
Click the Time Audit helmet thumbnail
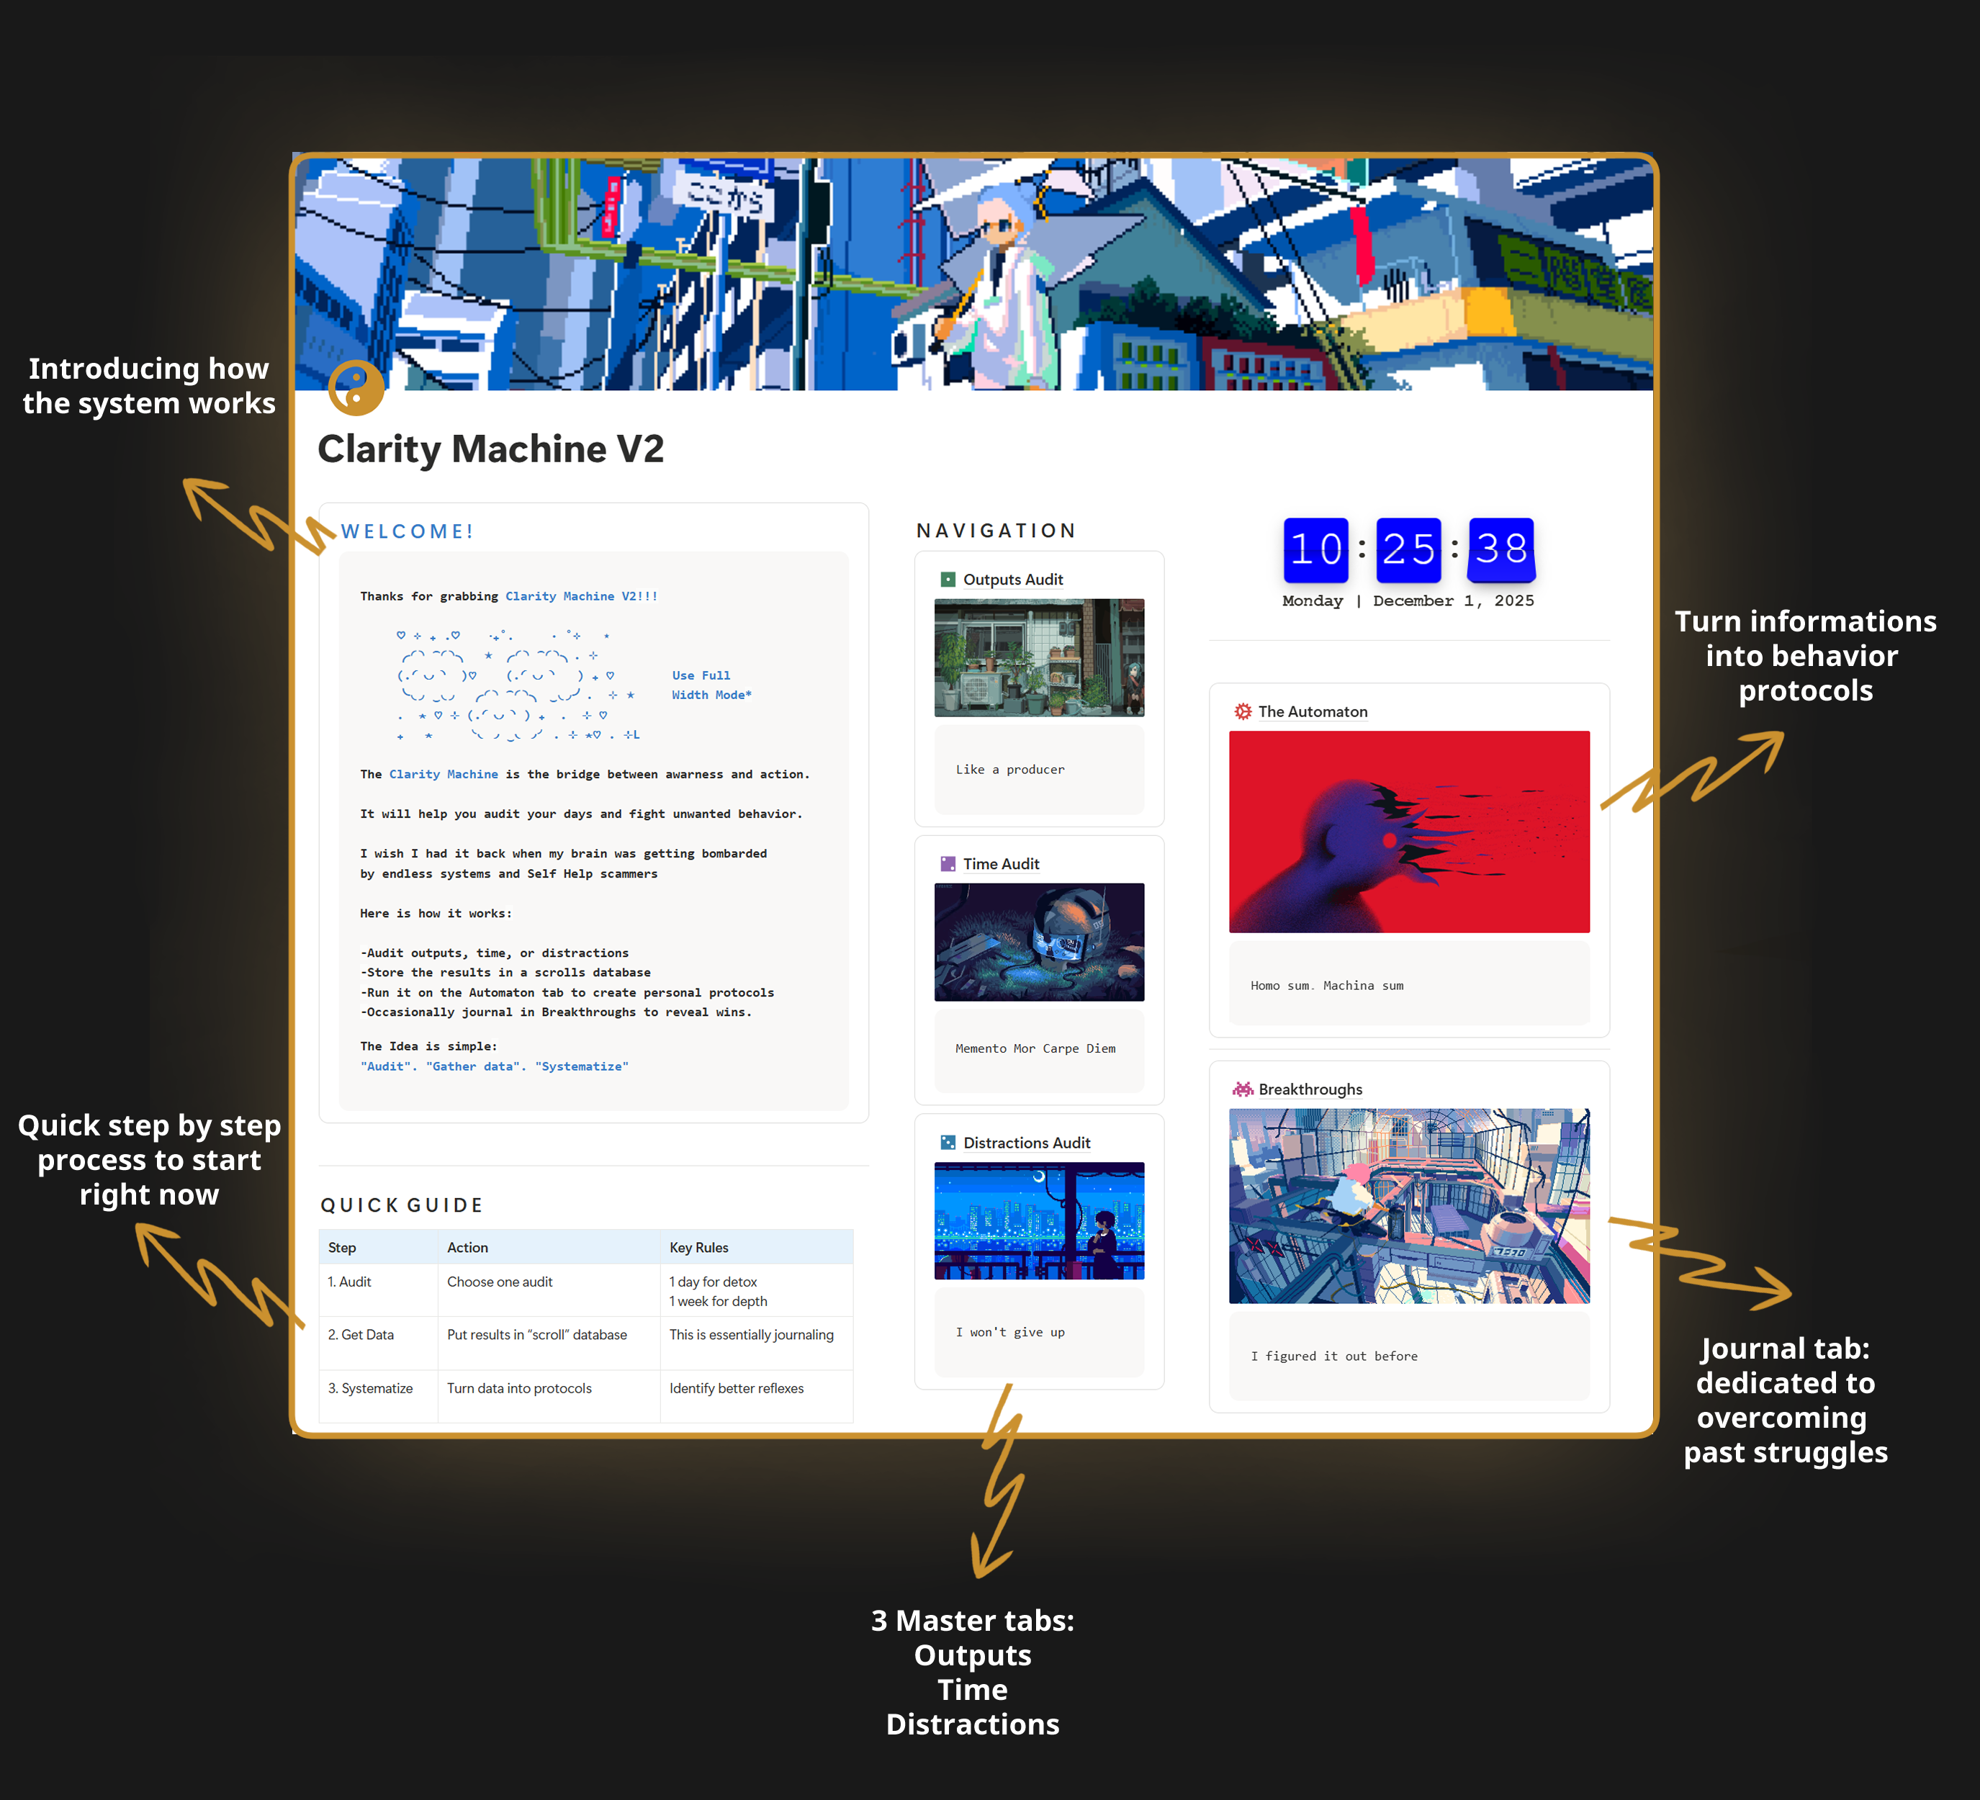pyautogui.click(x=1039, y=942)
